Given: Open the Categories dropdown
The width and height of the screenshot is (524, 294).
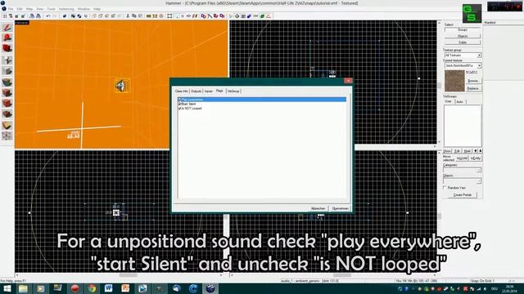Looking at the screenshot, I should click(462, 170).
